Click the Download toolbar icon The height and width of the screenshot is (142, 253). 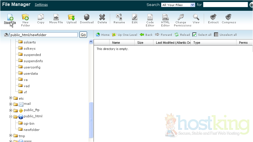[87, 18]
